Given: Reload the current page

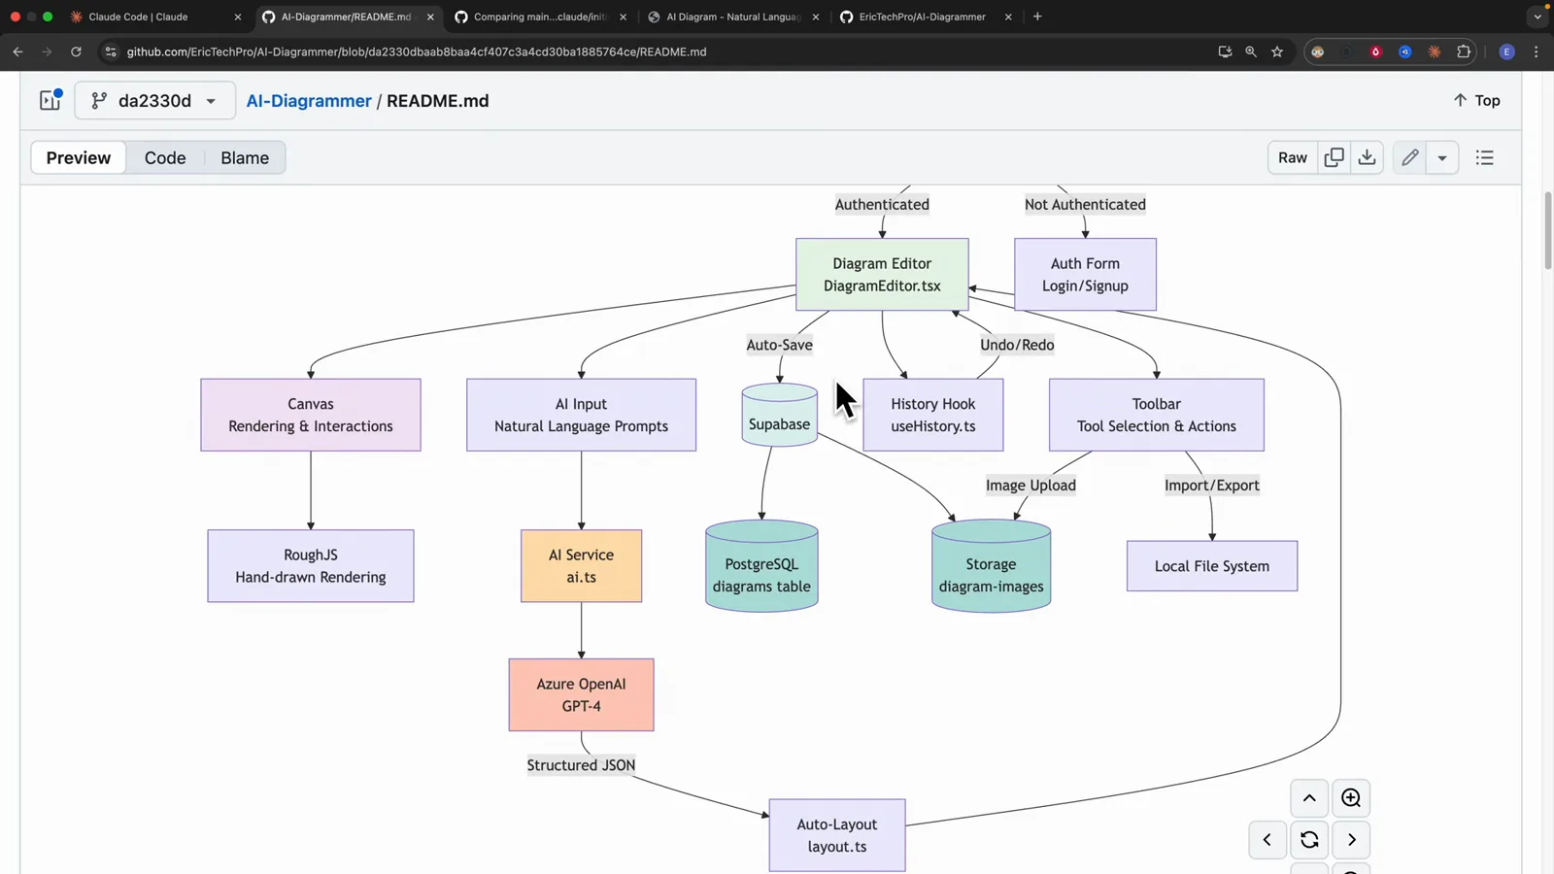Looking at the screenshot, I should pyautogui.click(x=76, y=51).
